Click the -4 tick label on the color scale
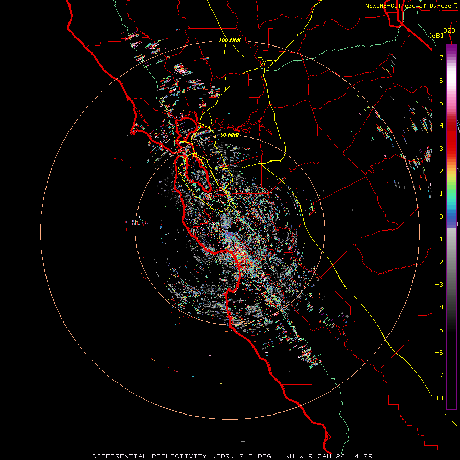Viewport: 460px width, 460px height. (x=439, y=307)
